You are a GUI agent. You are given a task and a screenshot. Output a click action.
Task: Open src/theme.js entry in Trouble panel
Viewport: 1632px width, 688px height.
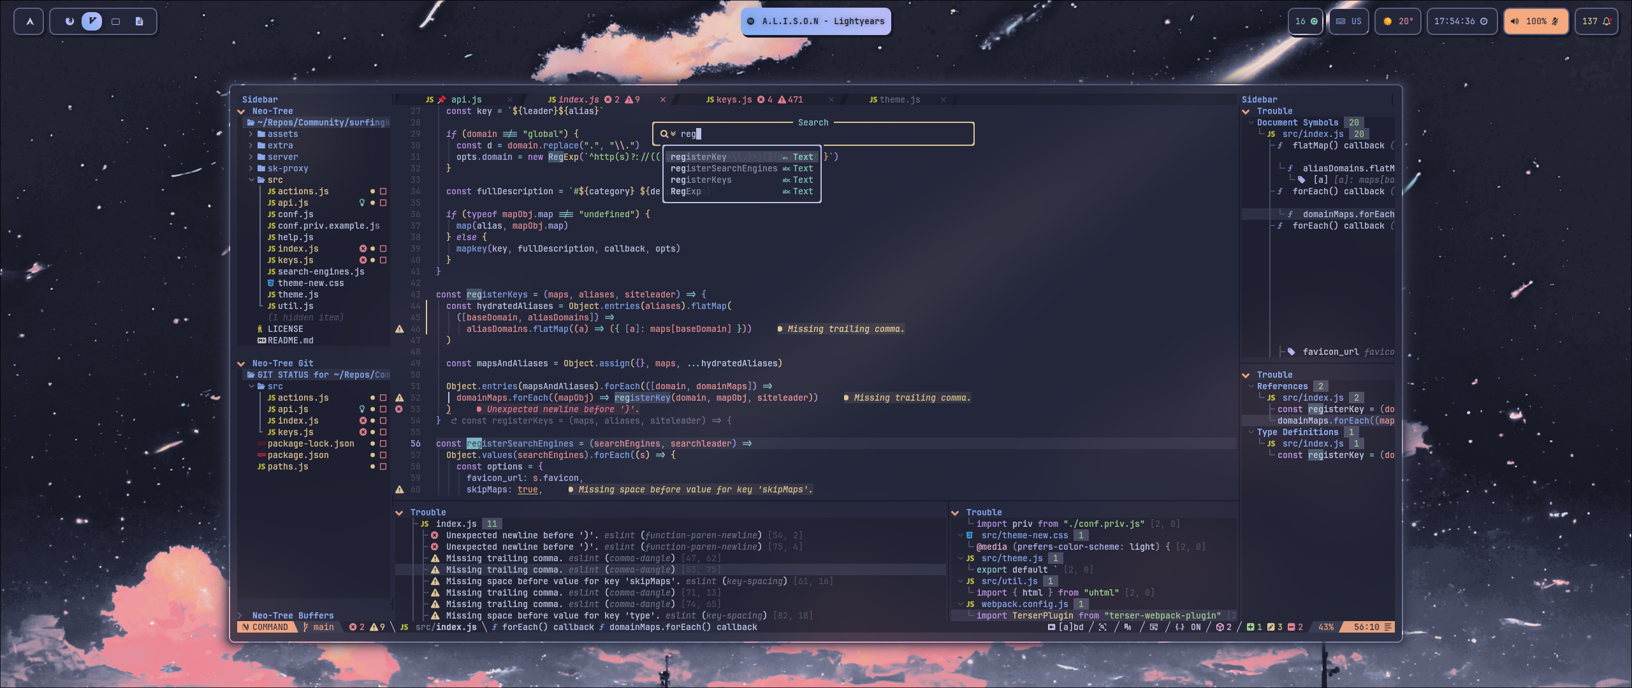(x=1012, y=558)
